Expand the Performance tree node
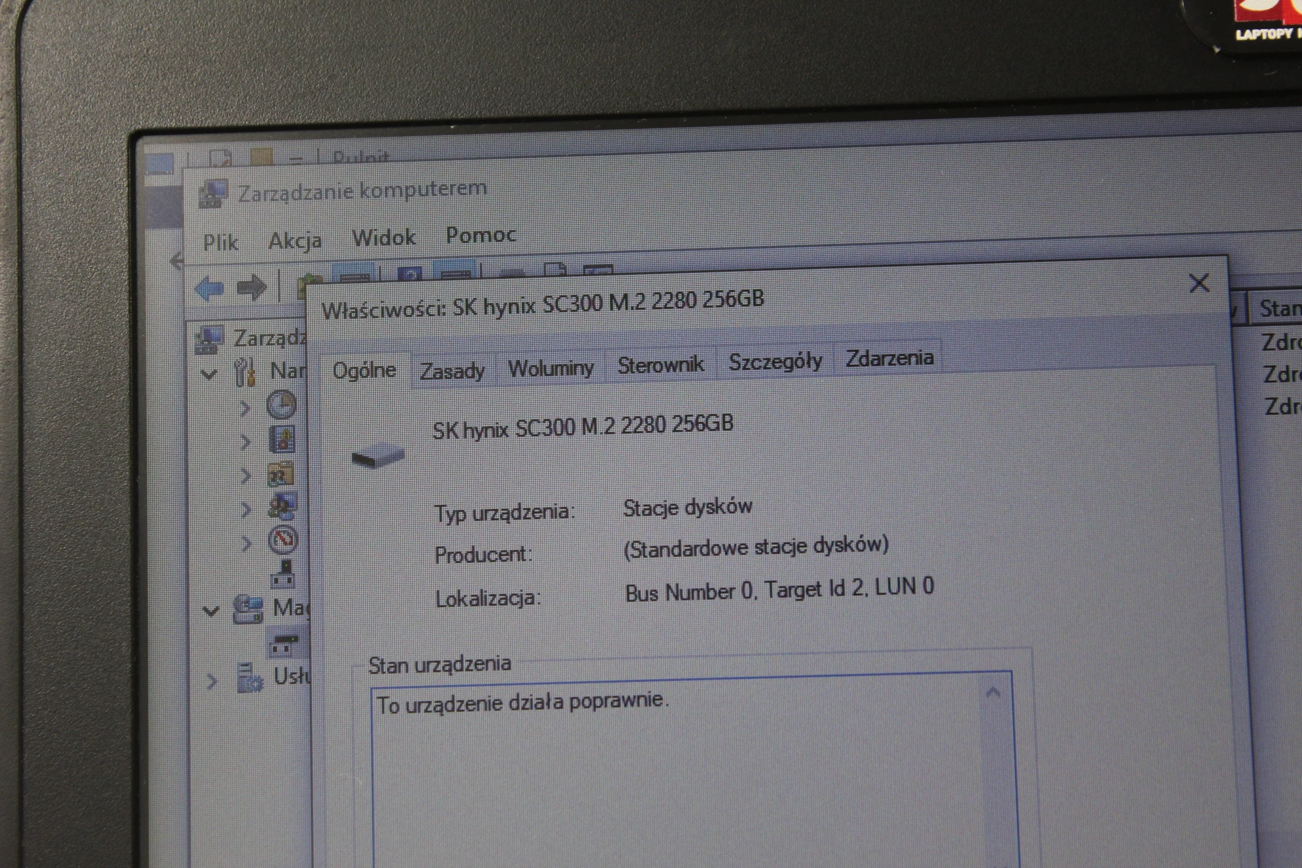 [246, 543]
